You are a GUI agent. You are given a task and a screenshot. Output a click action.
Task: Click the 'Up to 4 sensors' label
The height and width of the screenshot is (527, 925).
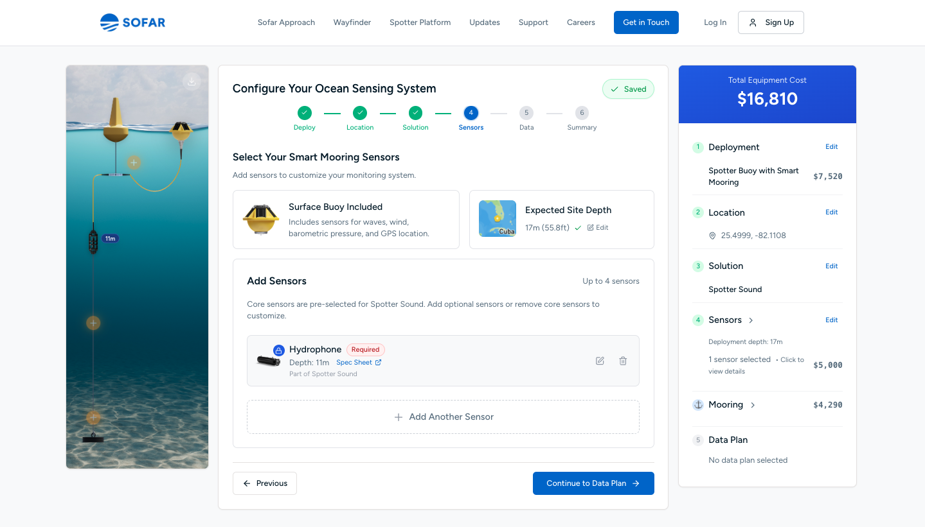tap(611, 281)
